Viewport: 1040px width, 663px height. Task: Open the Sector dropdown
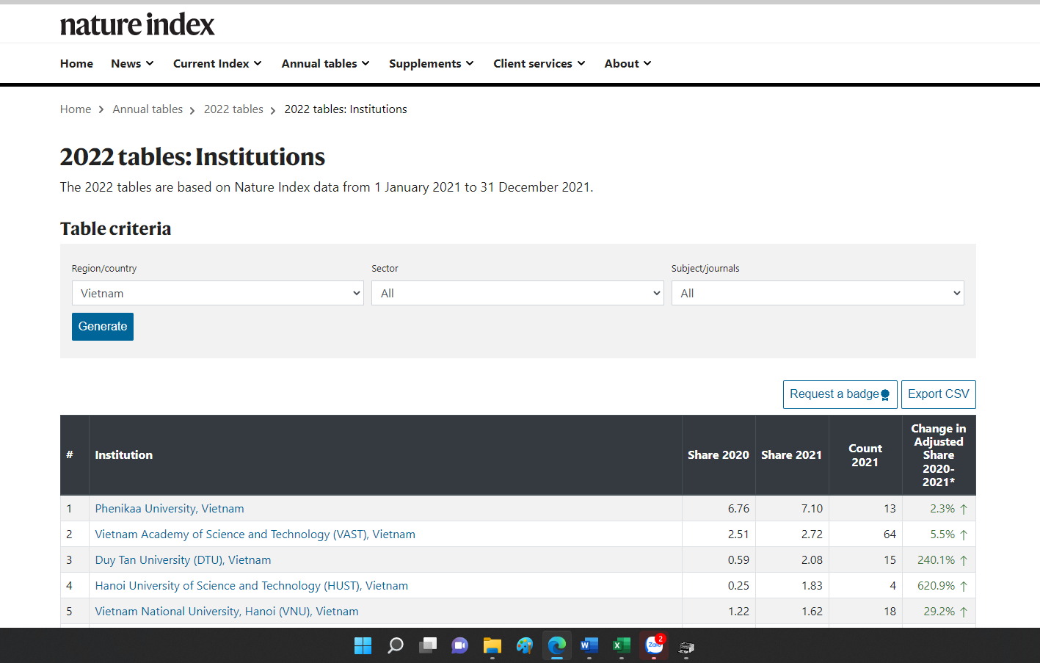517,293
